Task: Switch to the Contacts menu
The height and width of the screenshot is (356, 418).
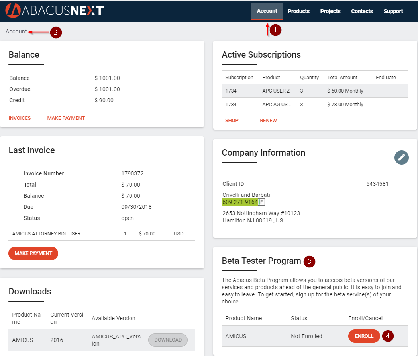Action: (362, 11)
